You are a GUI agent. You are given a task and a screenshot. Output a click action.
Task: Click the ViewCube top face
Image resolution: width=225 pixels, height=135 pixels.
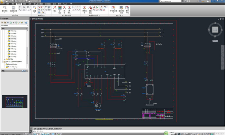[x=215, y=29]
